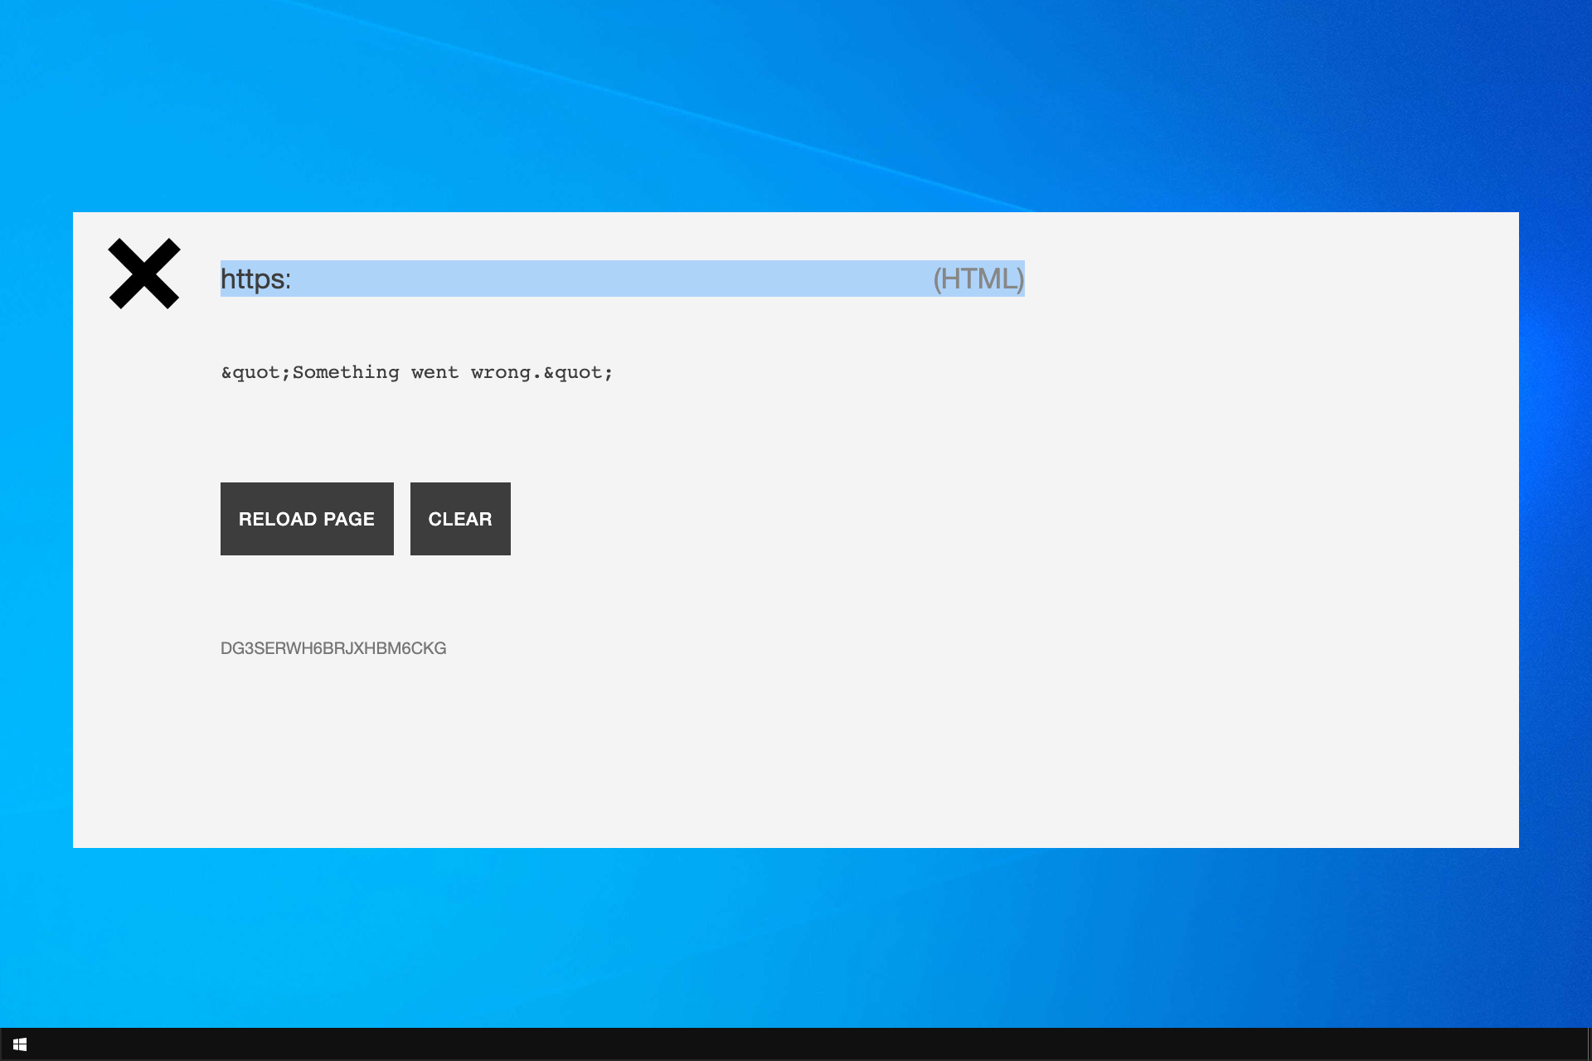This screenshot has height=1061, width=1592.
Task: Click the word "went" in the error message
Action: [x=434, y=372]
